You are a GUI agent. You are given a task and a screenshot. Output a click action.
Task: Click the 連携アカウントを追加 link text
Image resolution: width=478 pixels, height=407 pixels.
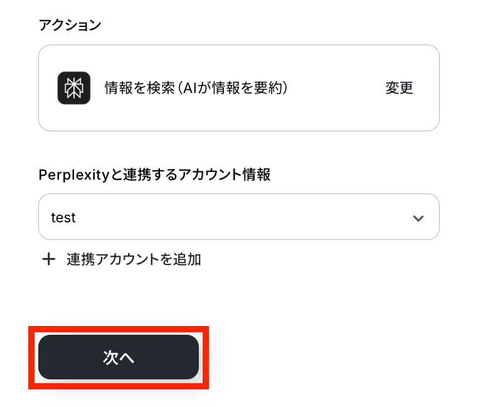pos(134,259)
